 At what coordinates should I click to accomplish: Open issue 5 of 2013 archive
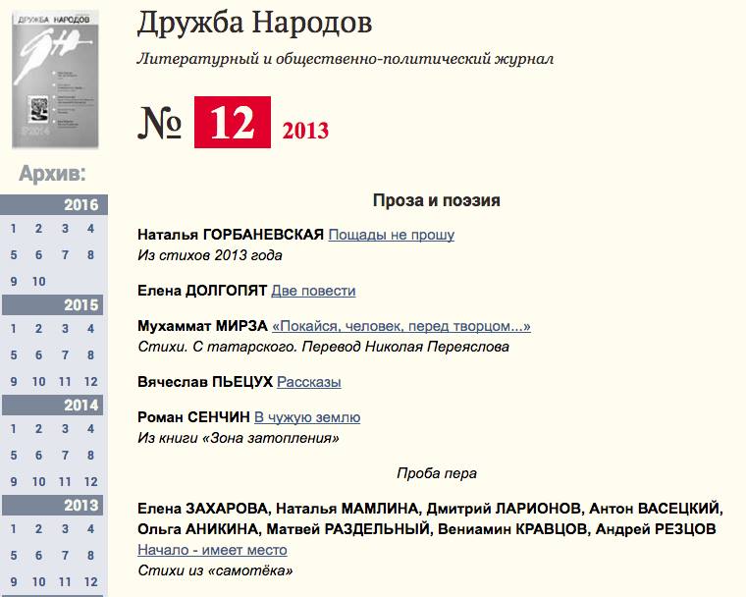(14, 556)
